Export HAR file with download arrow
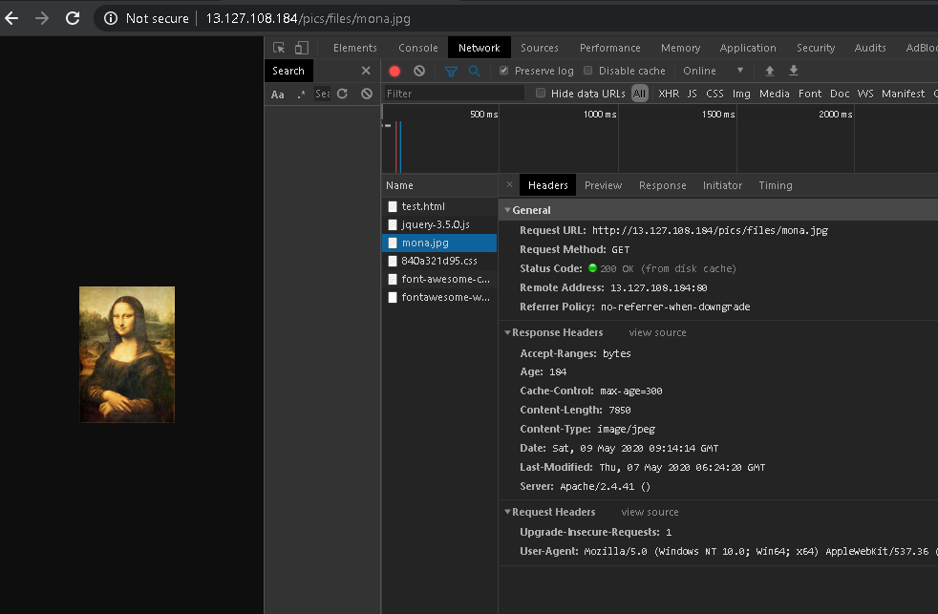 tap(793, 71)
